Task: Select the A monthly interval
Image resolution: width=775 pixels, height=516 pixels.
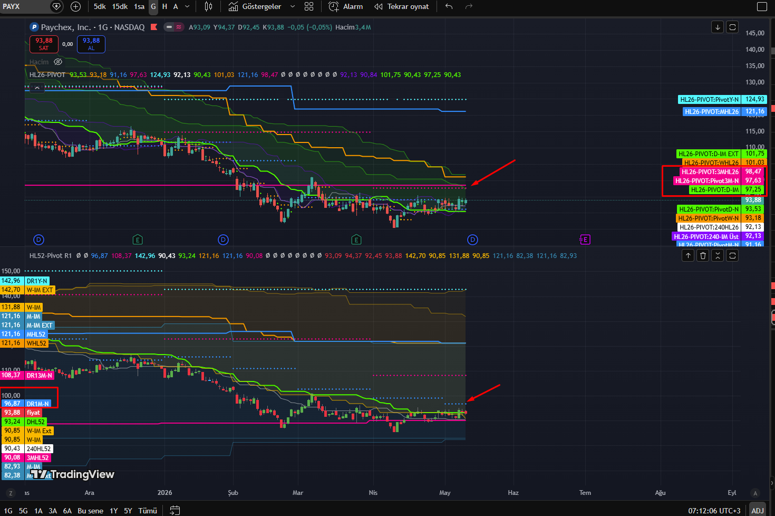Action: pyautogui.click(x=176, y=6)
